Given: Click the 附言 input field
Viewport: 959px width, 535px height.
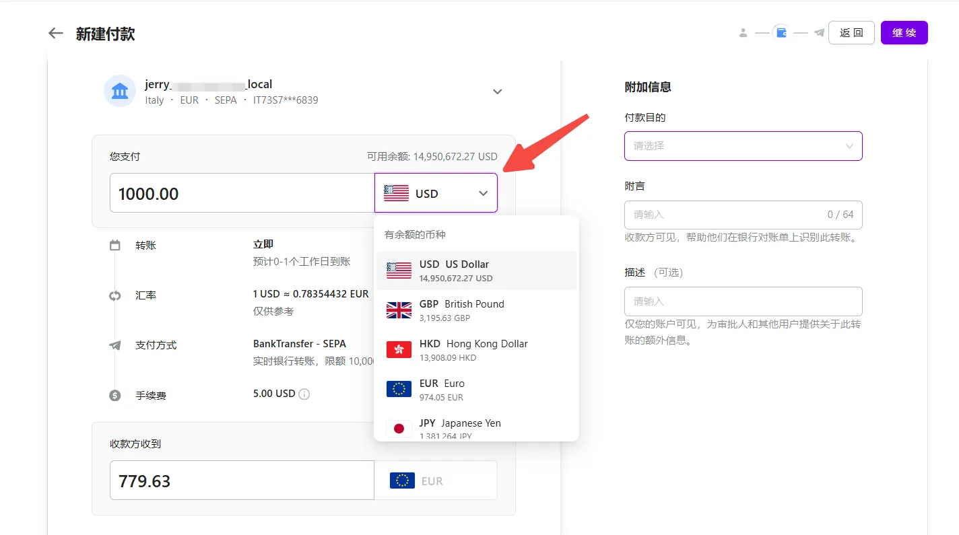Looking at the screenshot, I should (743, 215).
